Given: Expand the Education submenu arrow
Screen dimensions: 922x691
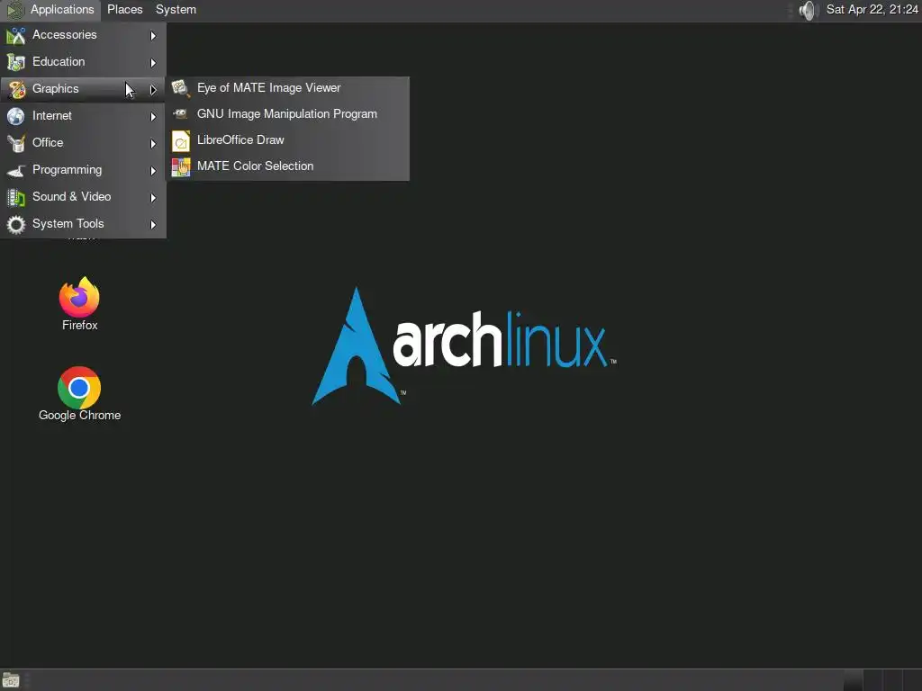Looking at the screenshot, I should pos(153,63).
